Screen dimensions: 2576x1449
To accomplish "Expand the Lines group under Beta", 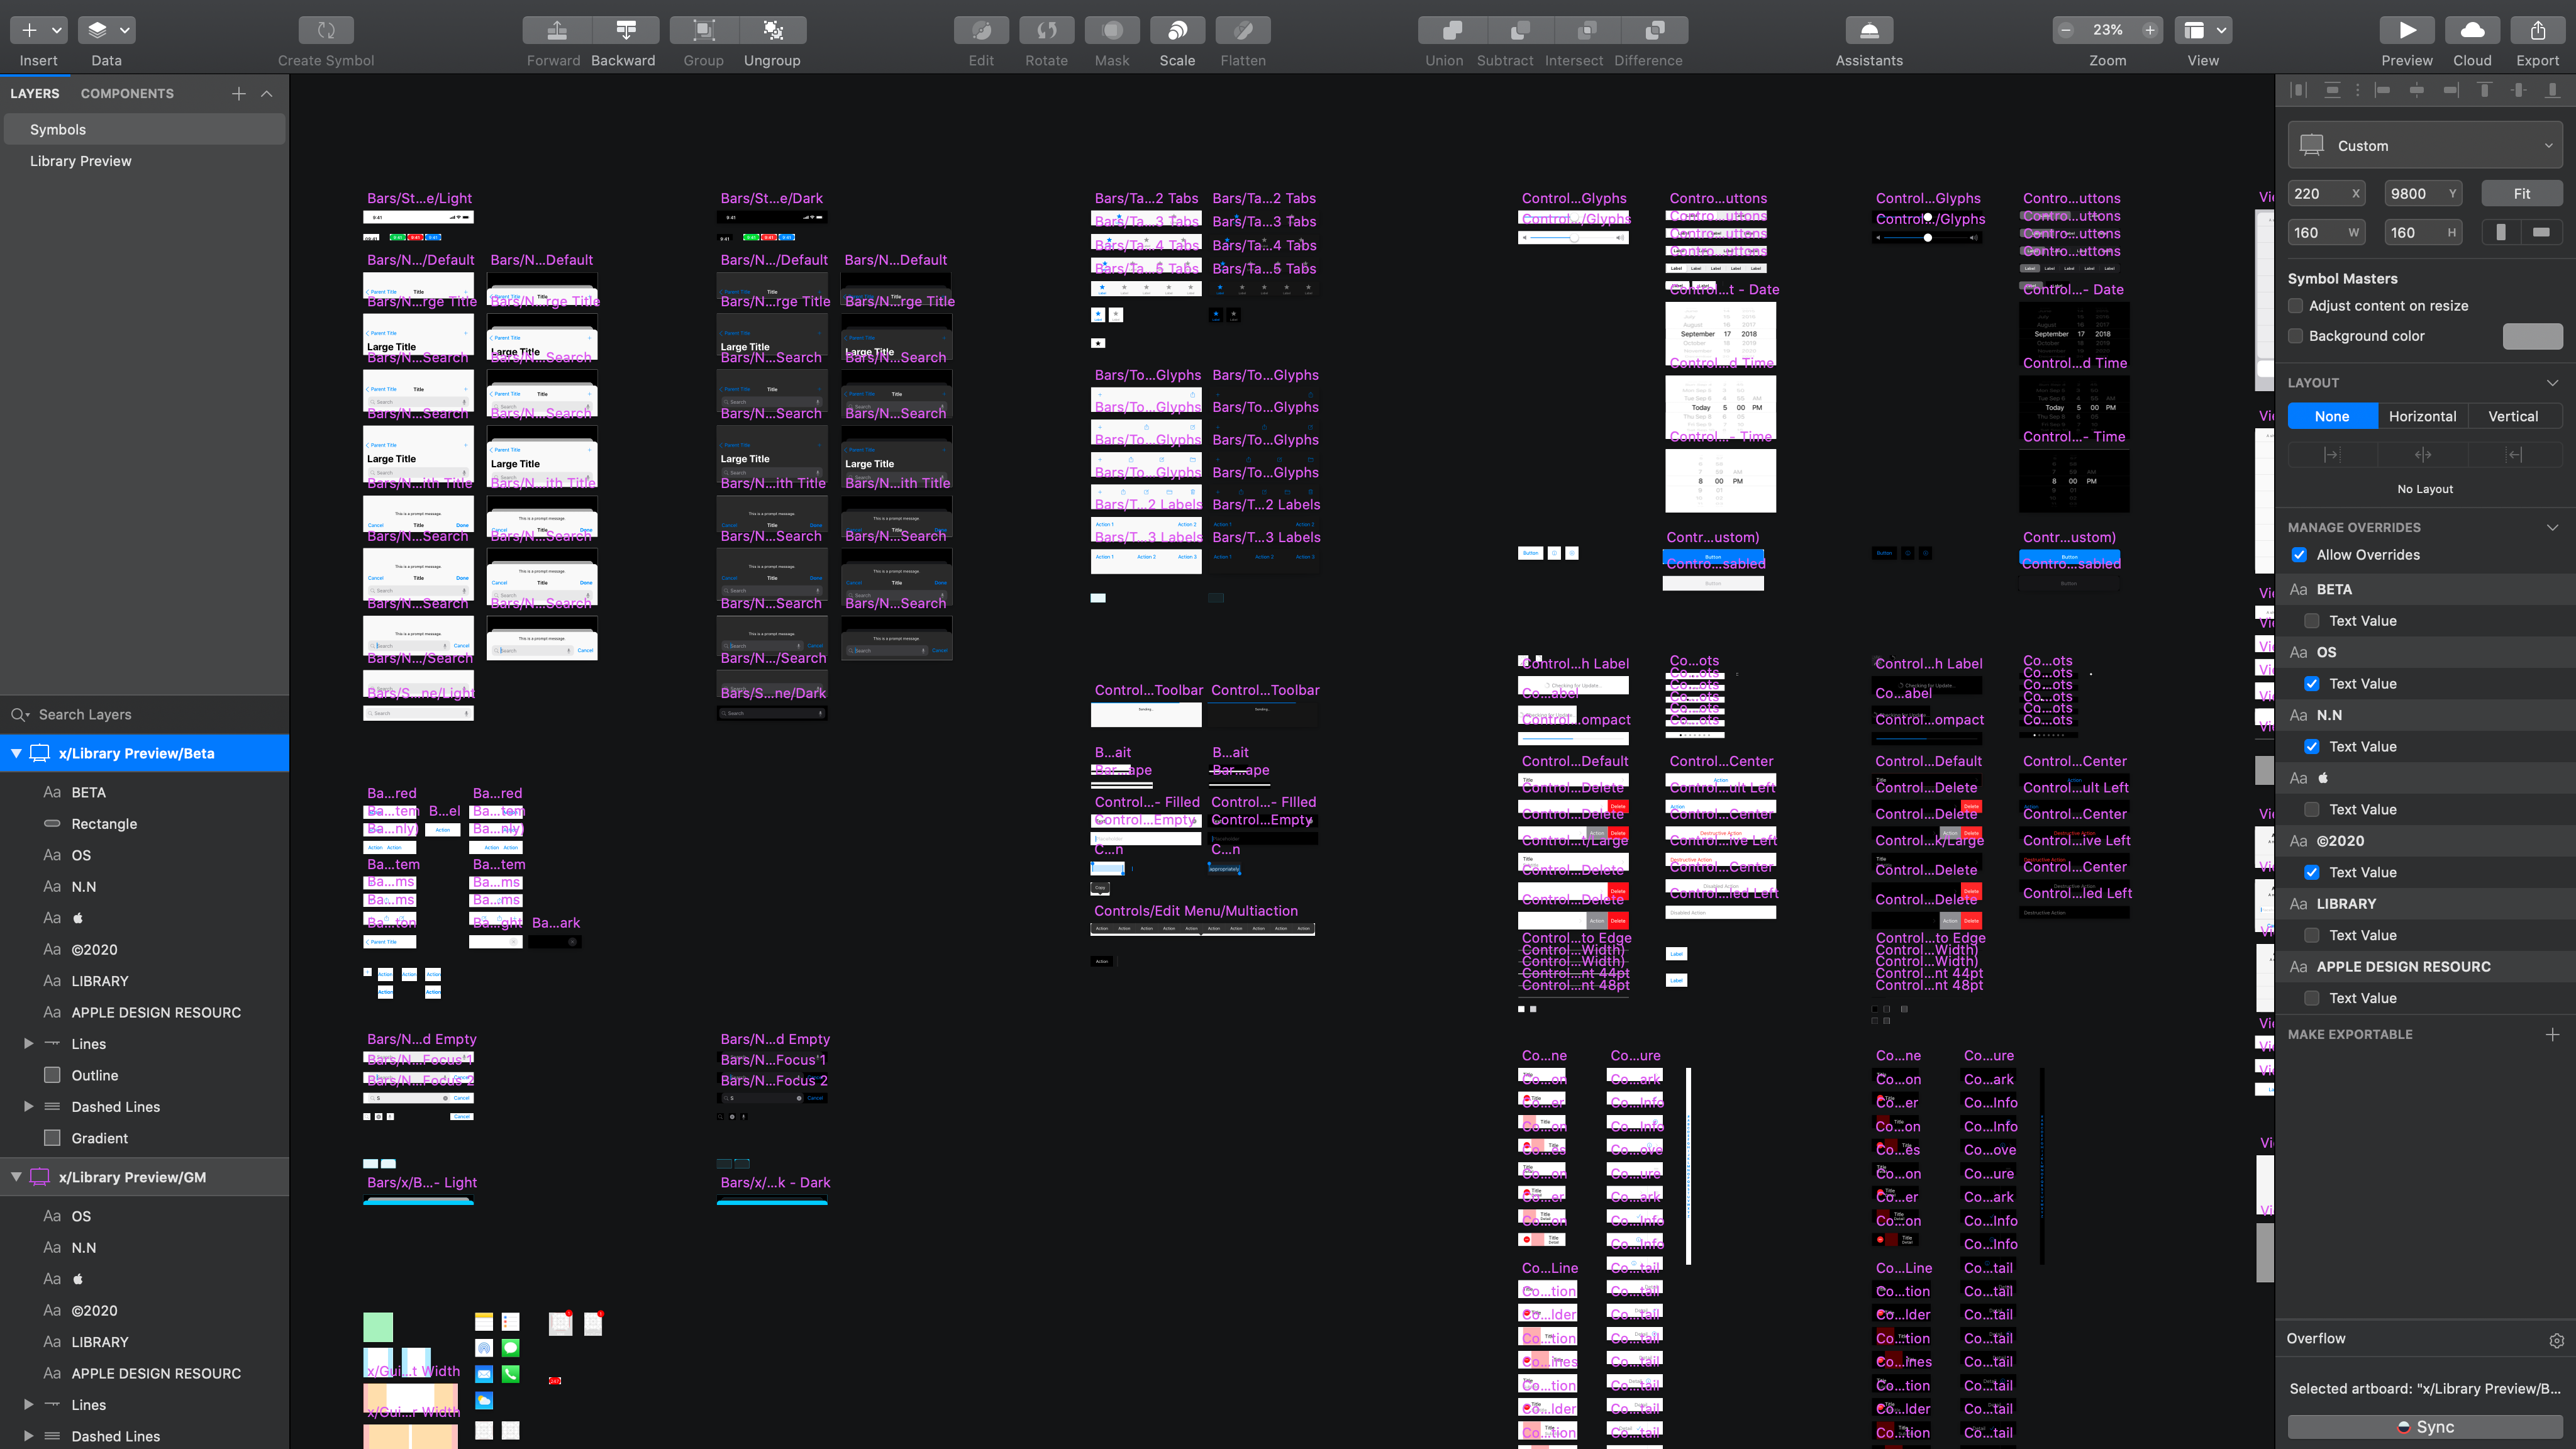I will pos(28,1044).
